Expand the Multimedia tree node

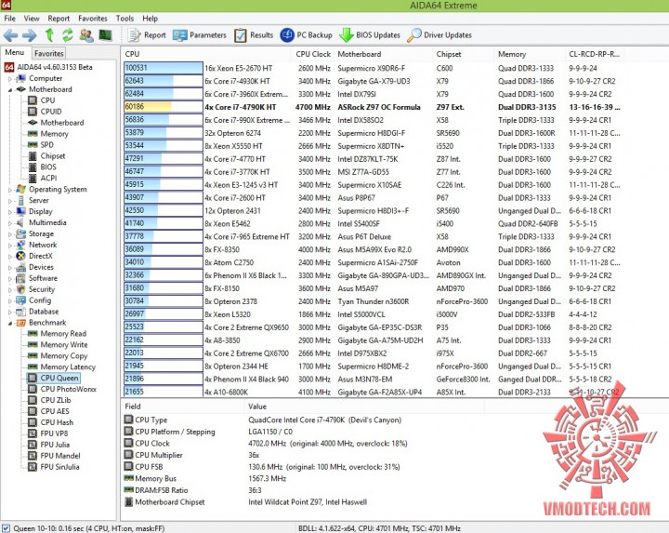coord(10,223)
